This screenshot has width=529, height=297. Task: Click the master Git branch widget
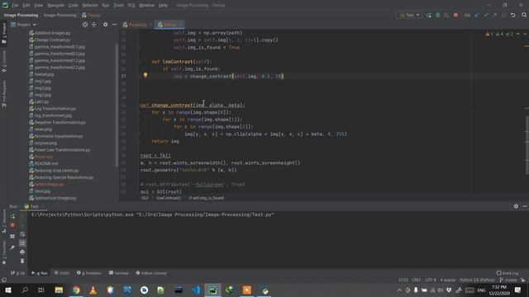(x=509, y=280)
